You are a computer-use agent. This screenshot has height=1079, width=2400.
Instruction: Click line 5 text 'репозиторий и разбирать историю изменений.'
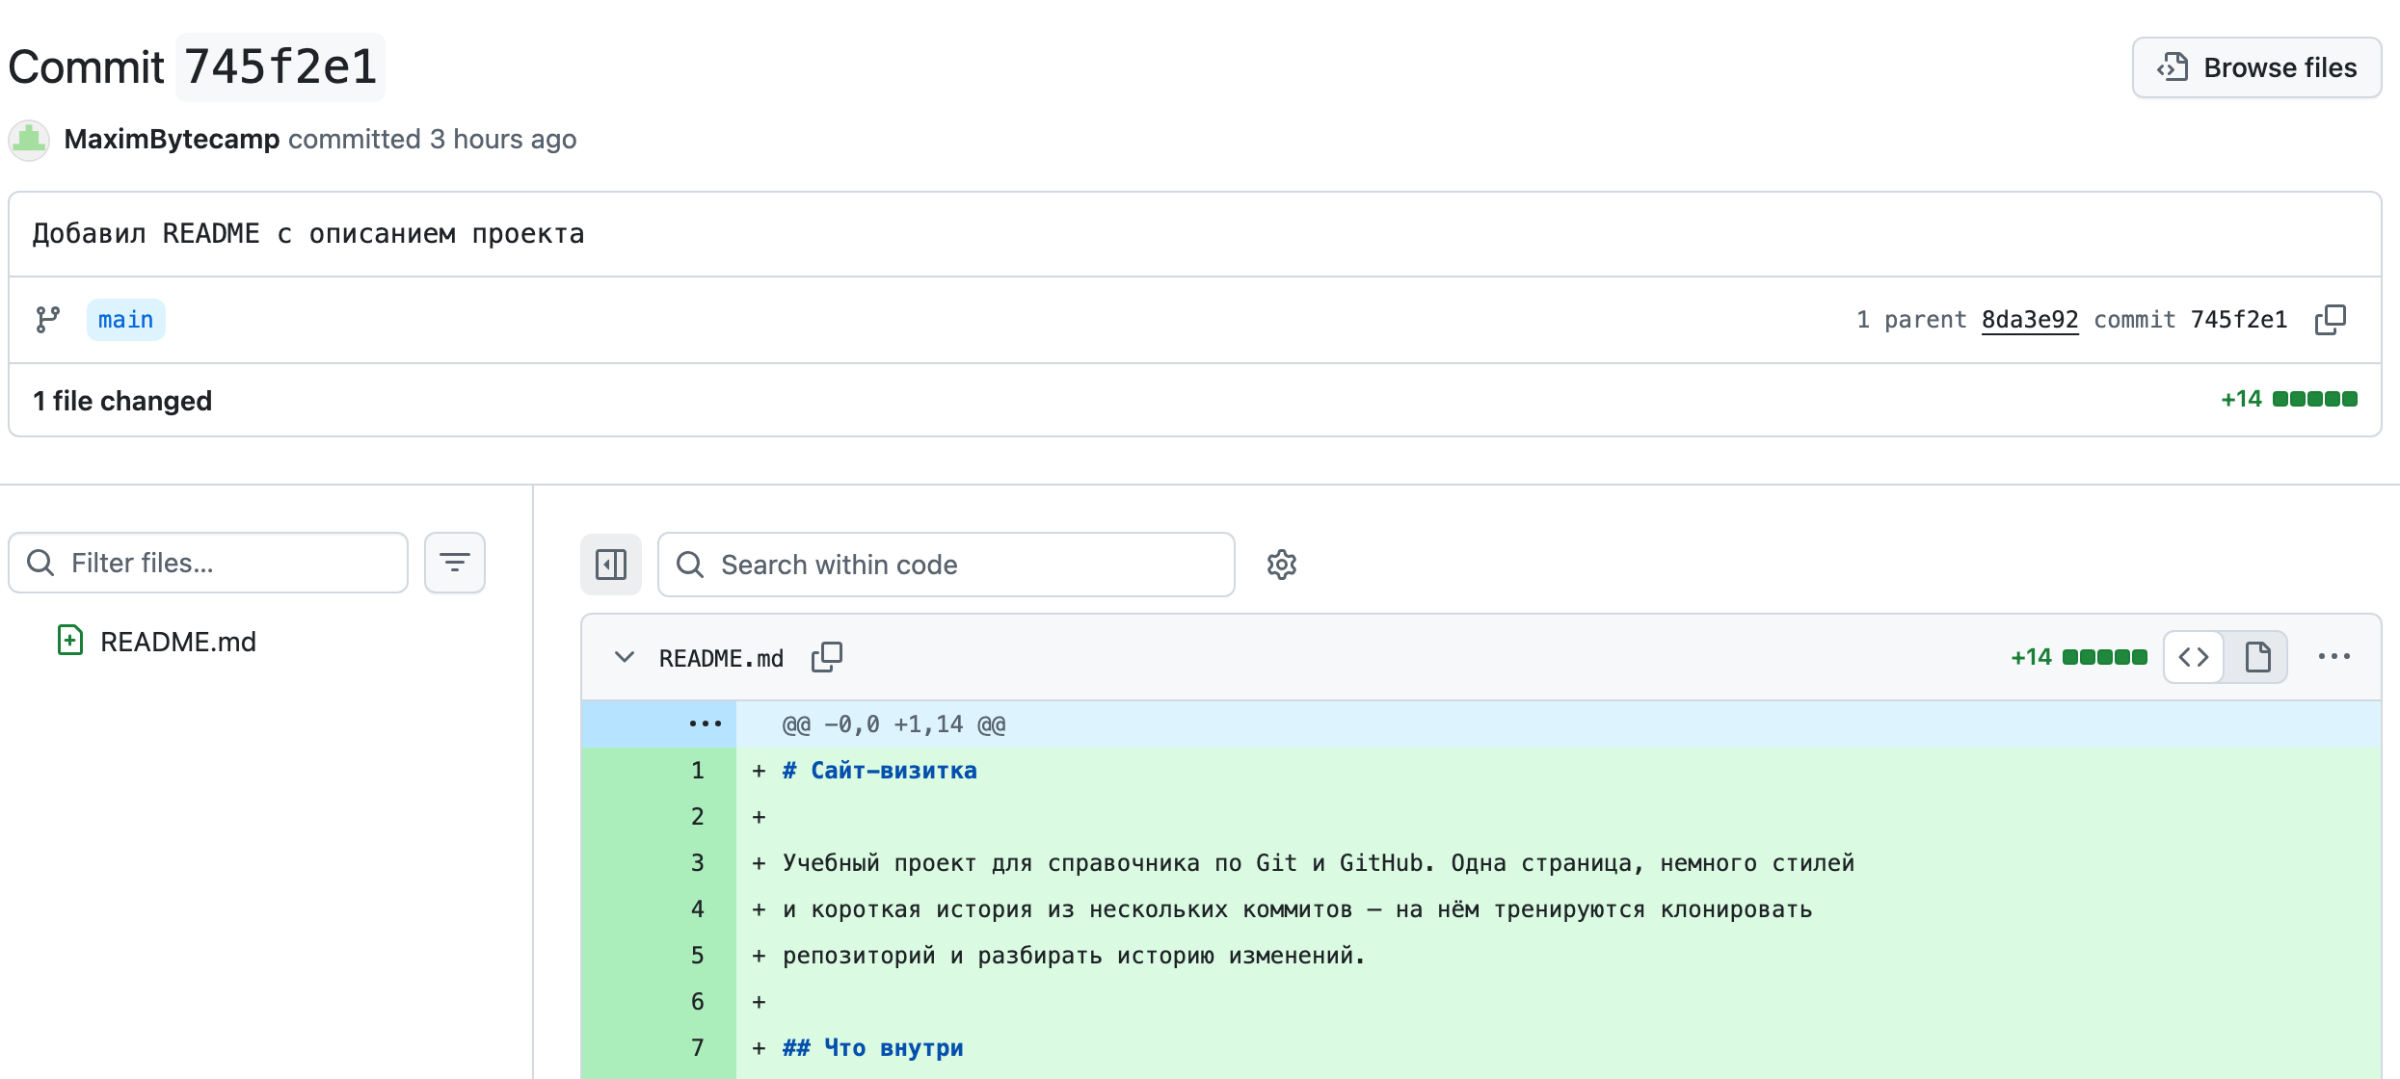[1074, 956]
